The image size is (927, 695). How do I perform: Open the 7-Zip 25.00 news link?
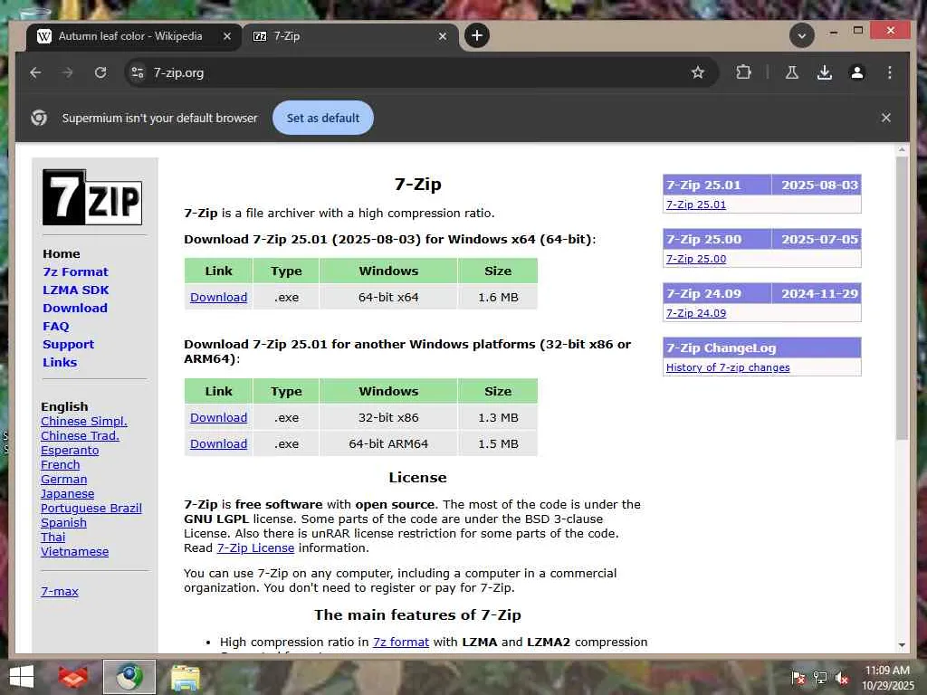[696, 259]
